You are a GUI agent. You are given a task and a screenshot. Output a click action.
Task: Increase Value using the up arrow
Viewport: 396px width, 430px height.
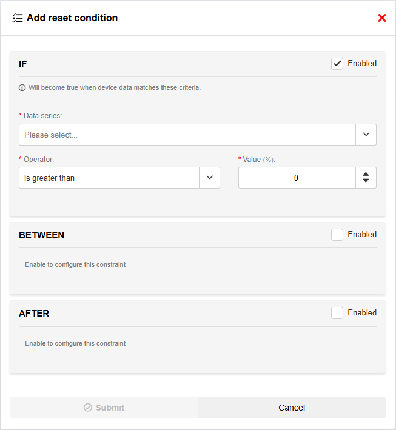pos(366,175)
